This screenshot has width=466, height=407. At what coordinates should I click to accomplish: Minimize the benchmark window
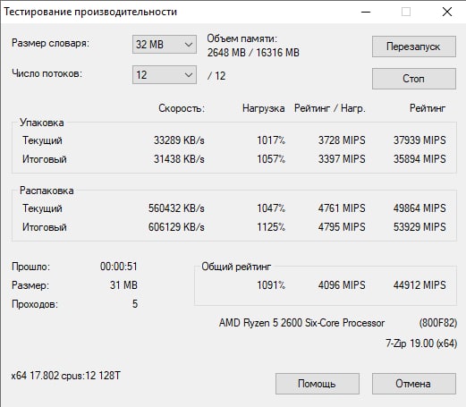coord(366,12)
